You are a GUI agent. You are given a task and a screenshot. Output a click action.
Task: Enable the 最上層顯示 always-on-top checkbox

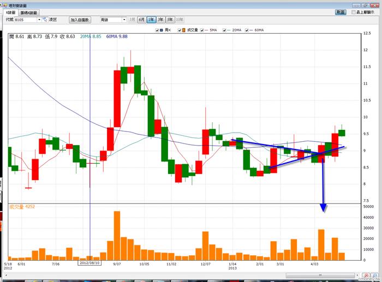tap(353, 11)
